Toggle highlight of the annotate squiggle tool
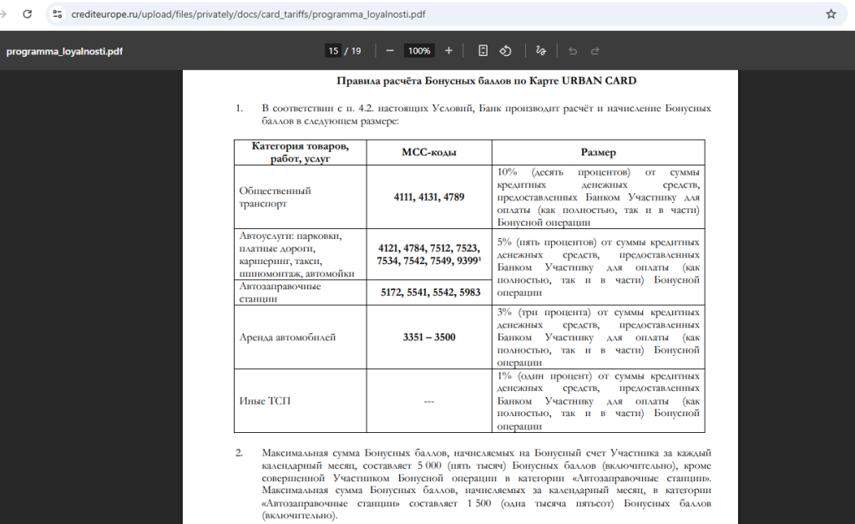Screen dimensions: 855x524 pos(540,50)
